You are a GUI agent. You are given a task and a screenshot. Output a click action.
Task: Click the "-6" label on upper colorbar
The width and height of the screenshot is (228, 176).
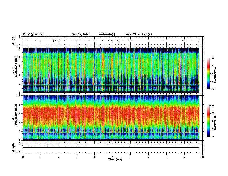212,58
